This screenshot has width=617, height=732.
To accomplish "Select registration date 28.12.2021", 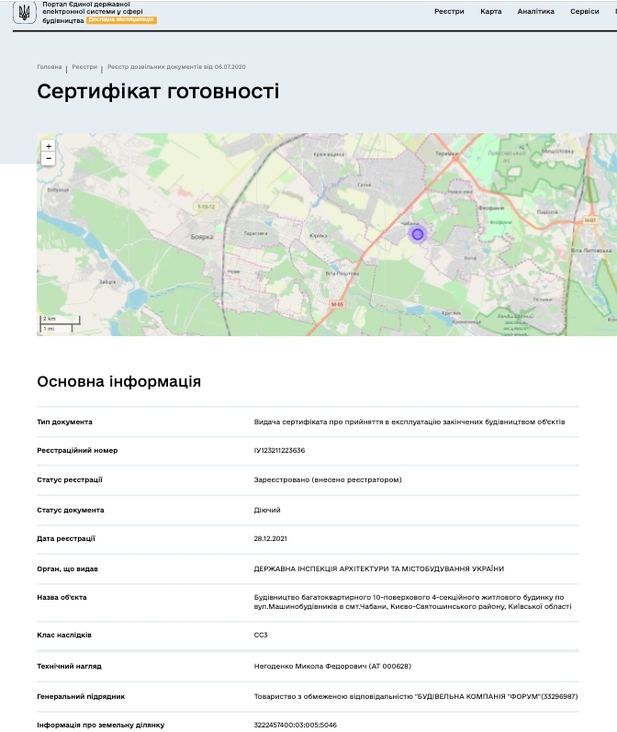I will pos(270,538).
